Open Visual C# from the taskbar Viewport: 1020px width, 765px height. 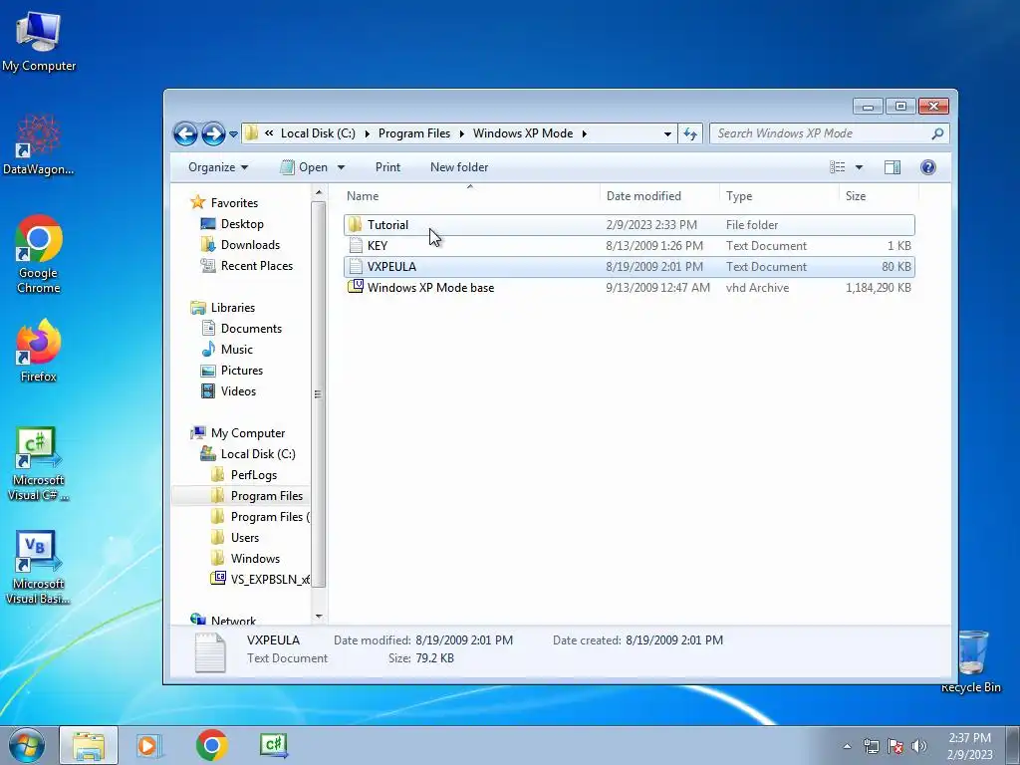click(x=273, y=745)
